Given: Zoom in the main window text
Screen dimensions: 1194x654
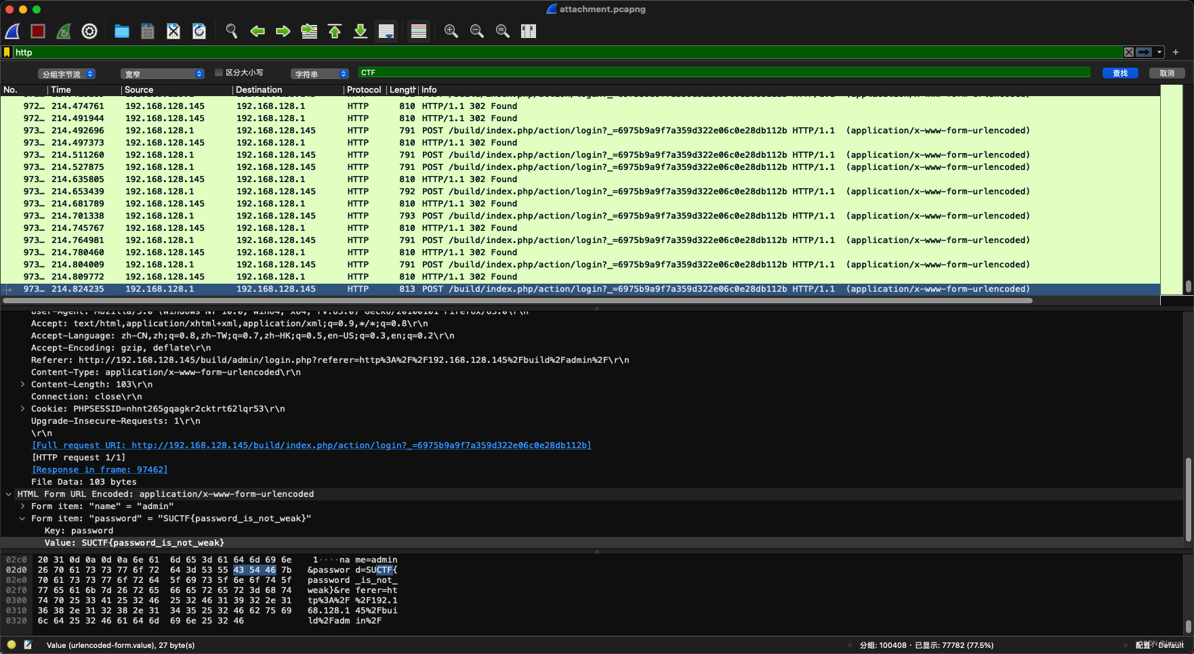Looking at the screenshot, I should pos(451,31).
